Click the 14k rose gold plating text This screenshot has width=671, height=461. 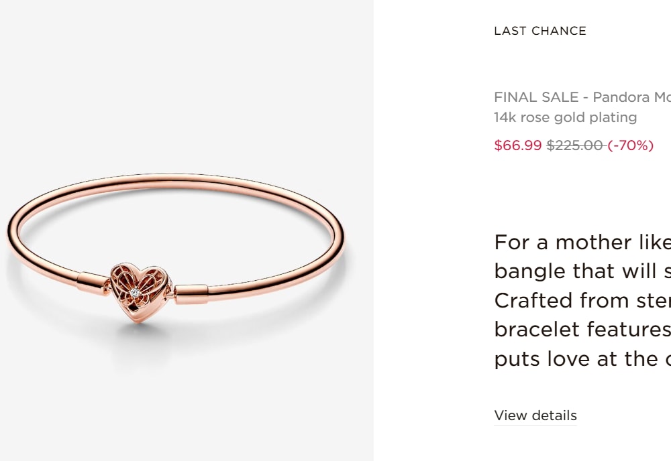tap(565, 117)
